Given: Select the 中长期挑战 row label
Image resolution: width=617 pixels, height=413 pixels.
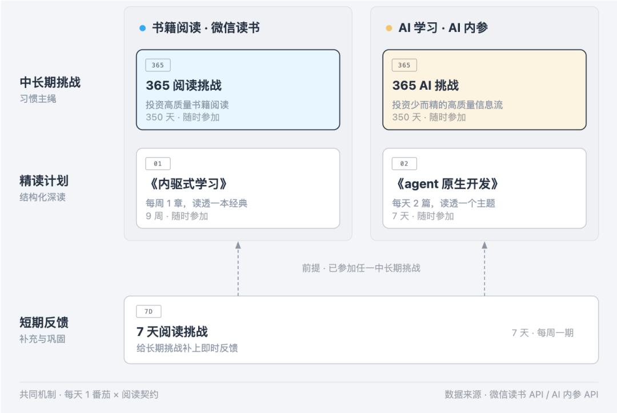Looking at the screenshot, I should point(50,83).
